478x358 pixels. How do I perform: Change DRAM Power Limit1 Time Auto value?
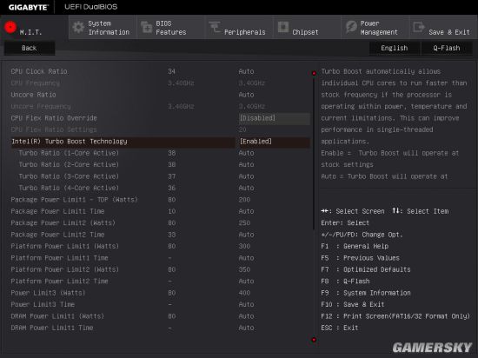tap(246, 328)
